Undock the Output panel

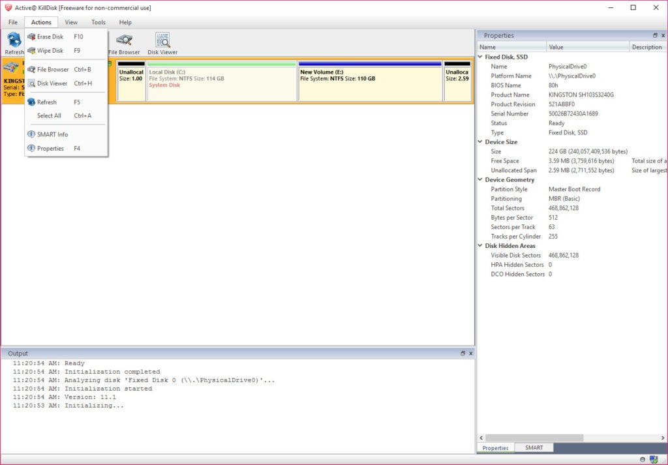(463, 353)
